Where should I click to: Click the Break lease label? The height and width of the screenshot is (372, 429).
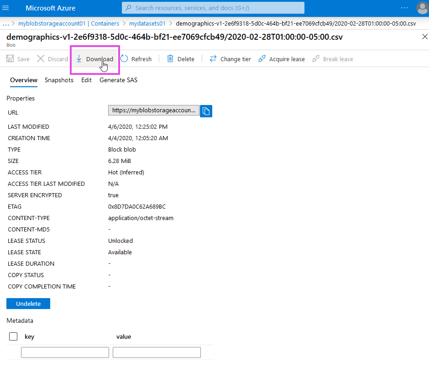coord(338,59)
